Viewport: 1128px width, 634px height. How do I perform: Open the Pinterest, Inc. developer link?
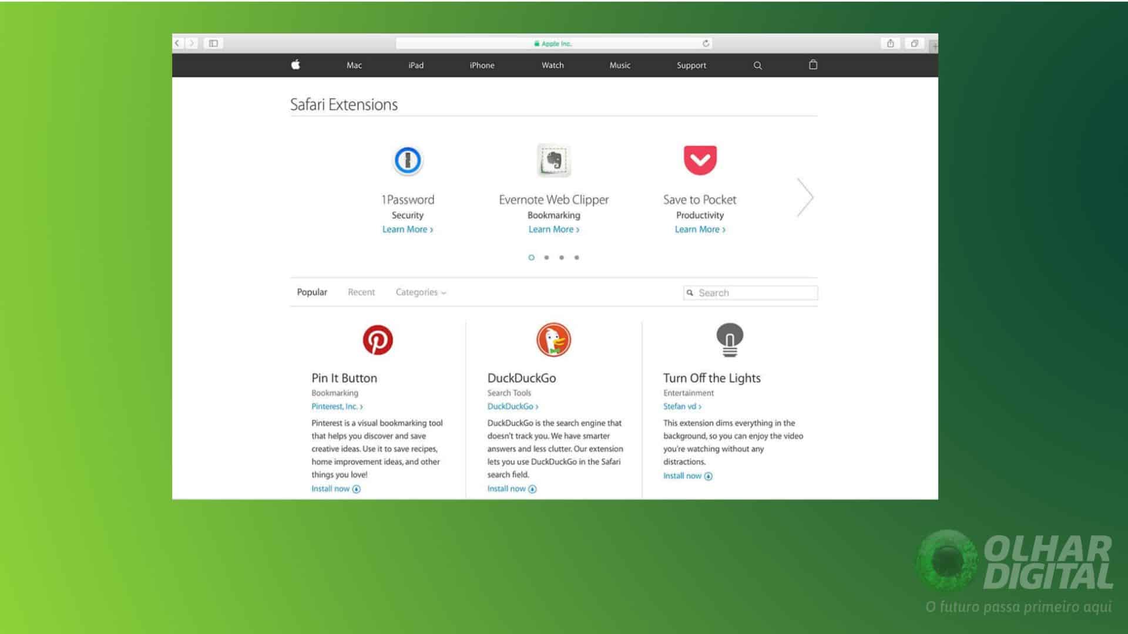(337, 406)
